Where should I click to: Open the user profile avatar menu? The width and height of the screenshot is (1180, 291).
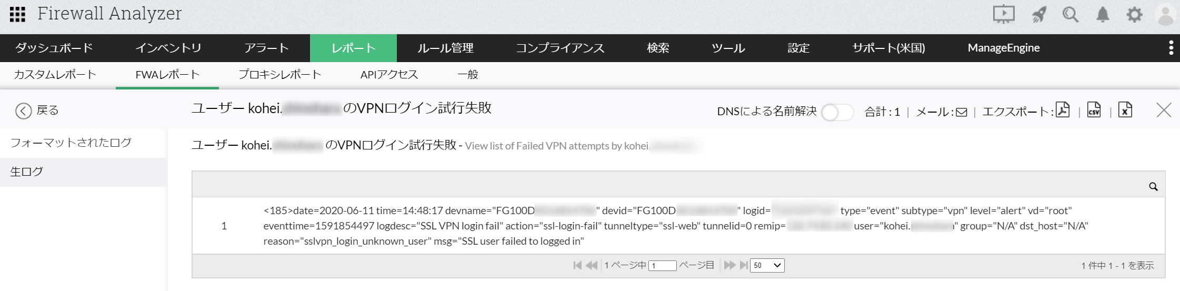(1165, 15)
